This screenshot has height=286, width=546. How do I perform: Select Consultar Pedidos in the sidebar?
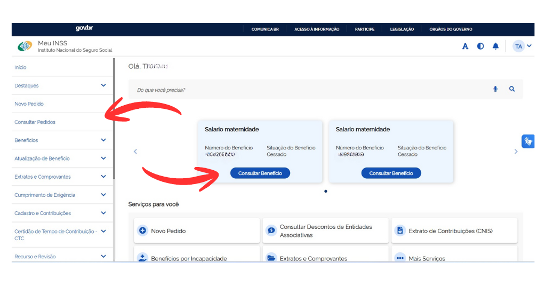35,122
